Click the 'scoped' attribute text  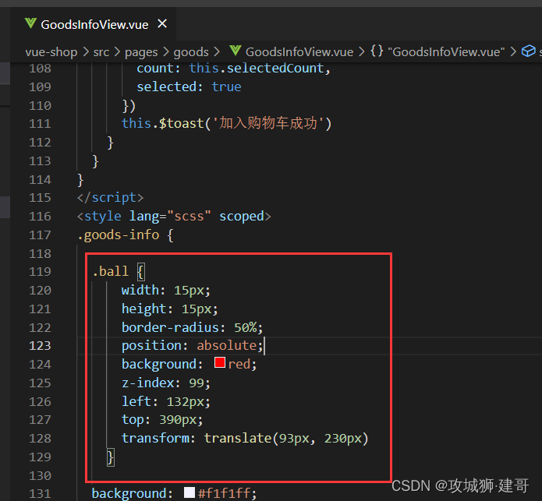pos(242,217)
